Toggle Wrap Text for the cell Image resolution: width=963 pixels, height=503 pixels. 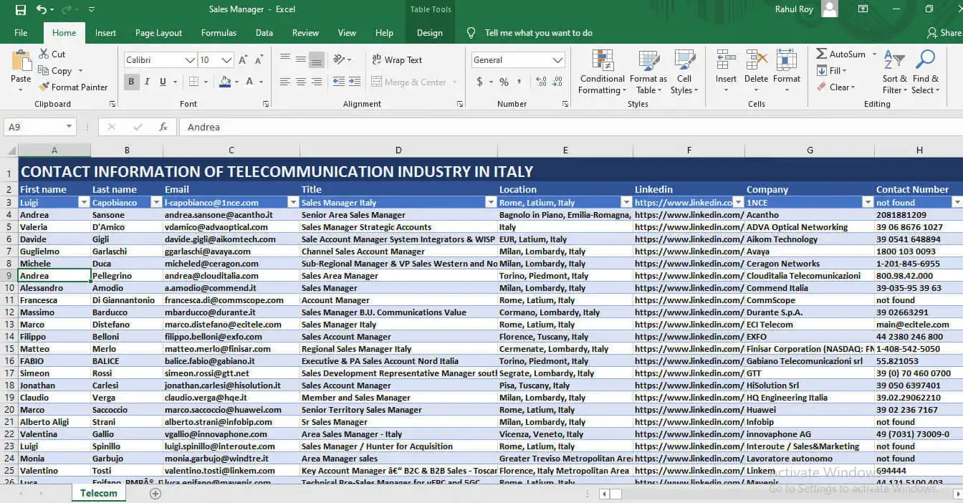pos(397,60)
